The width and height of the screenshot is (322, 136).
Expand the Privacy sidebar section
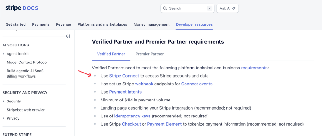pyautogui.click(x=3, y=118)
